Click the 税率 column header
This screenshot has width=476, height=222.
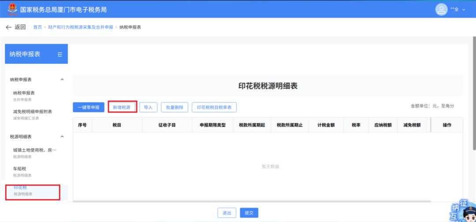coord(356,125)
